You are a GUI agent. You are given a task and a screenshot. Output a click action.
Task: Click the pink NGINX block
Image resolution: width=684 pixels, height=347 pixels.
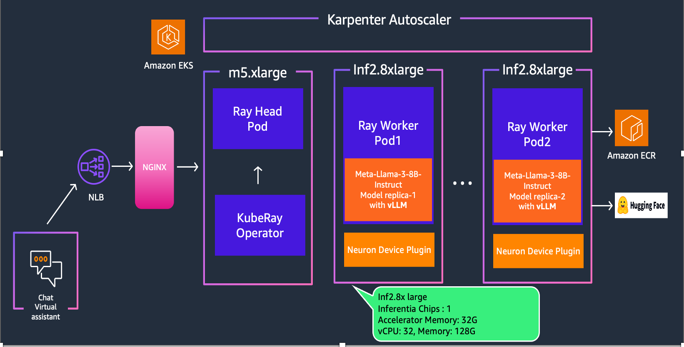[155, 167]
